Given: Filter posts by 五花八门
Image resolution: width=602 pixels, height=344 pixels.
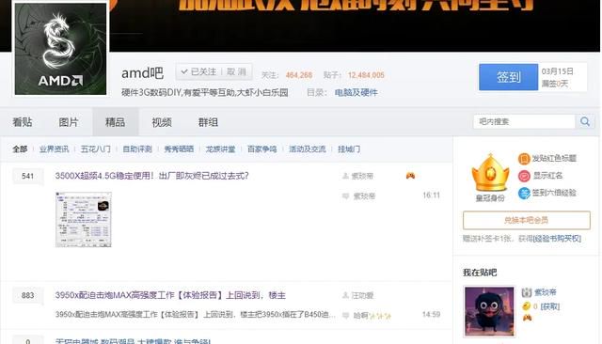Looking at the screenshot, I should [x=96, y=149].
